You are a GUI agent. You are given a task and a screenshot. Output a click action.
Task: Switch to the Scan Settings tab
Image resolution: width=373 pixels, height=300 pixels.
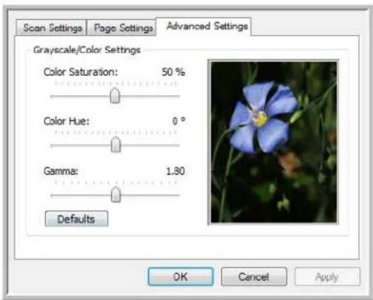51,27
